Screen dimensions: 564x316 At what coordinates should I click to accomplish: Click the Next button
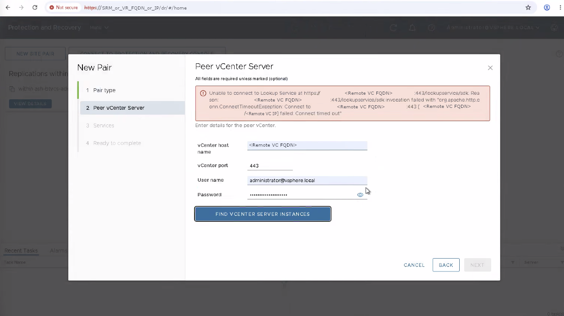477,265
